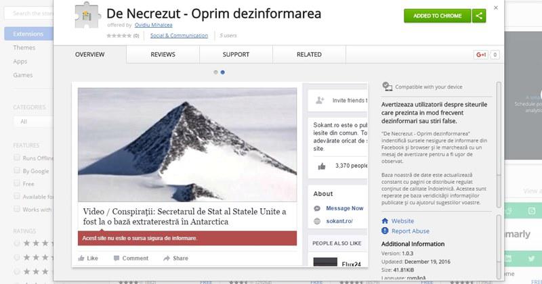Switch to the Reviews tab
The height and width of the screenshot is (284, 542).
[163, 55]
